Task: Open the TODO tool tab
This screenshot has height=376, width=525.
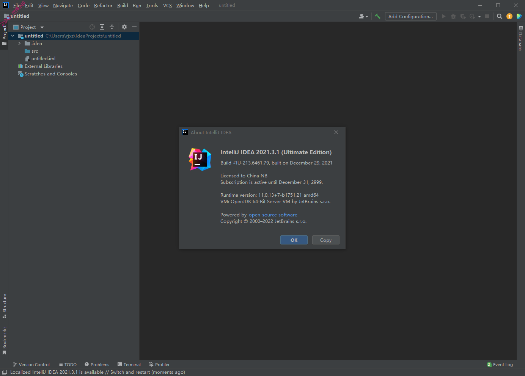Action: point(68,365)
